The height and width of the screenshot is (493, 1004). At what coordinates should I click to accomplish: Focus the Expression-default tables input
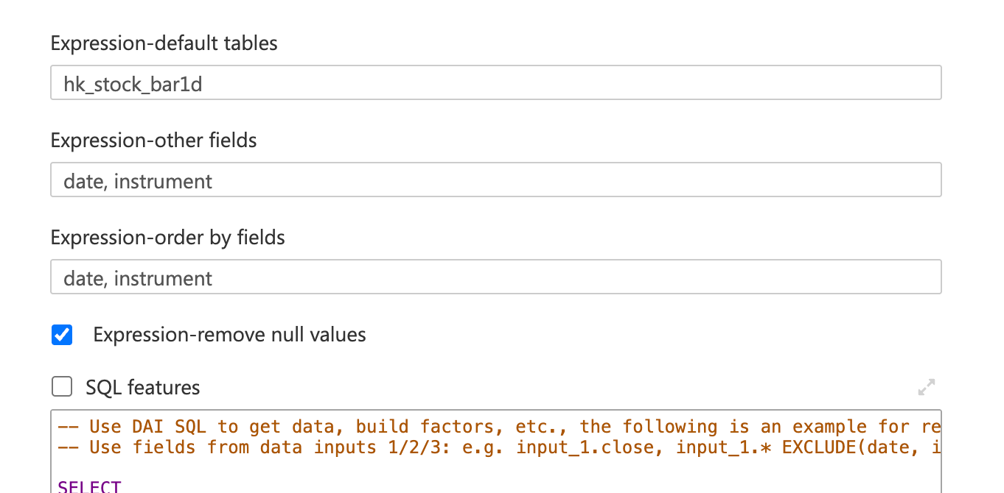[x=495, y=83]
